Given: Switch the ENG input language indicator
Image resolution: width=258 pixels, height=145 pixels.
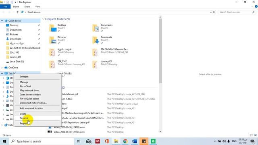Looking at the screenshot, I should [234, 141].
